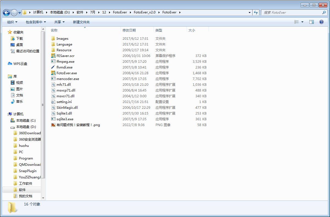This screenshot has width=330, height=217.
Task: Click the date 2022/7/8 9:36
Action: point(133,125)
